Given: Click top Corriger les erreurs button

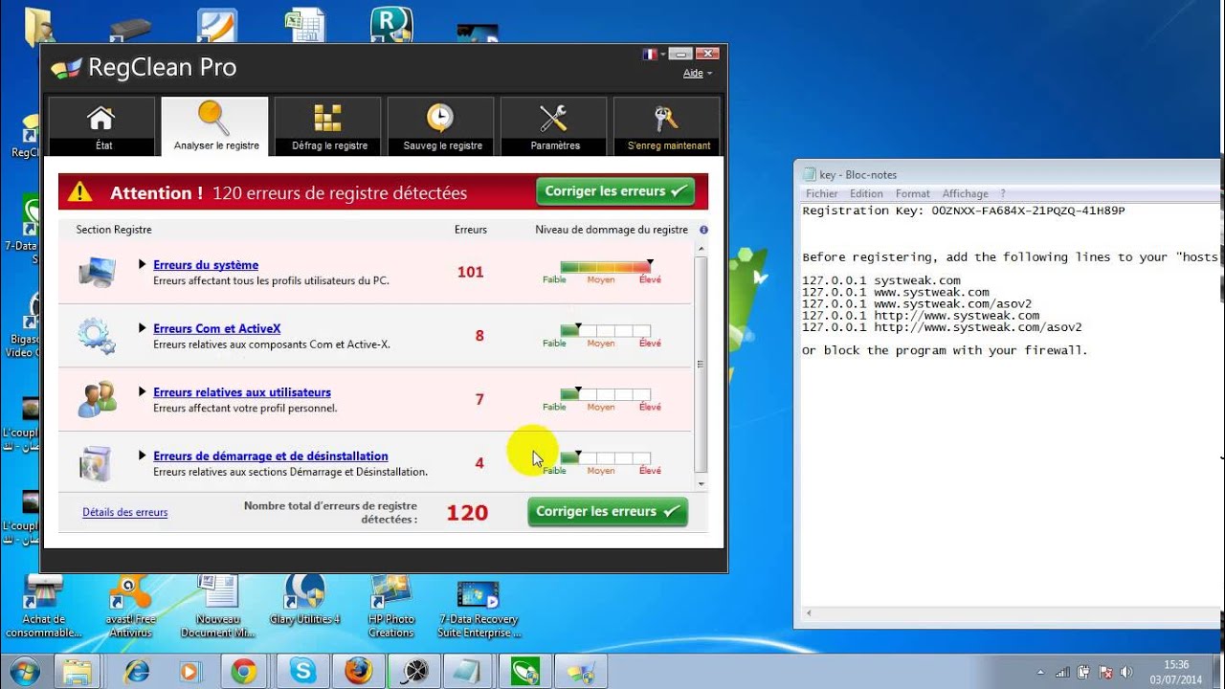Looking at the screenshot, I should [x=615, y=191].
